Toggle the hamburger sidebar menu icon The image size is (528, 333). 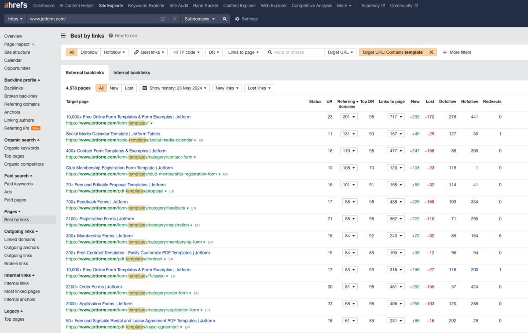point(63,36)
